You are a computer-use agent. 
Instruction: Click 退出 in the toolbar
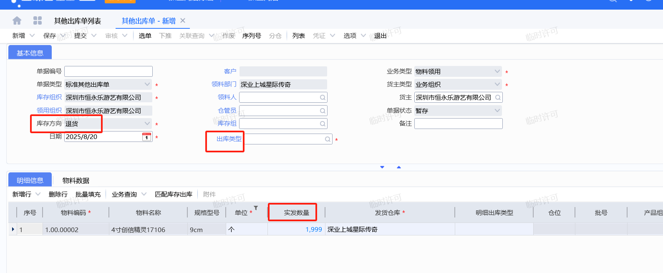(x=380, y=36)
